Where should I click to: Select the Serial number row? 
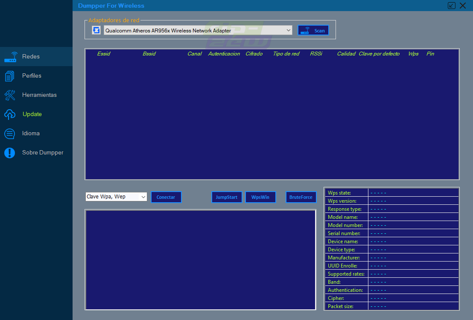[391, 233]
